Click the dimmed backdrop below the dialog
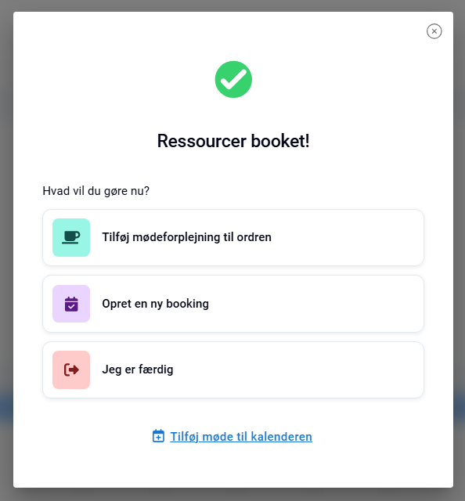This screenshot has height=501, width=465. pyautogui.click(x=232, y=494)
